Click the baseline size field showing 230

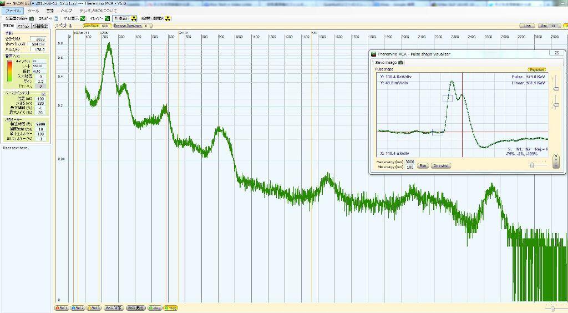[x=40, y=103]
